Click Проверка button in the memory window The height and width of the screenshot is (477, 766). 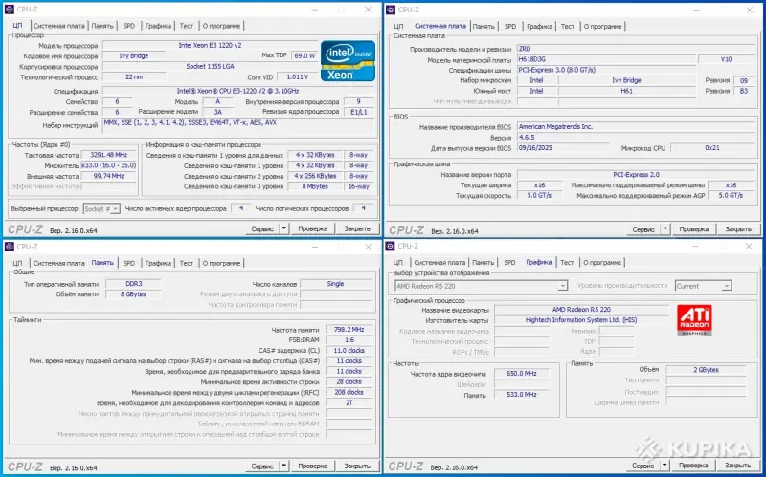click(x=313, y=466)
